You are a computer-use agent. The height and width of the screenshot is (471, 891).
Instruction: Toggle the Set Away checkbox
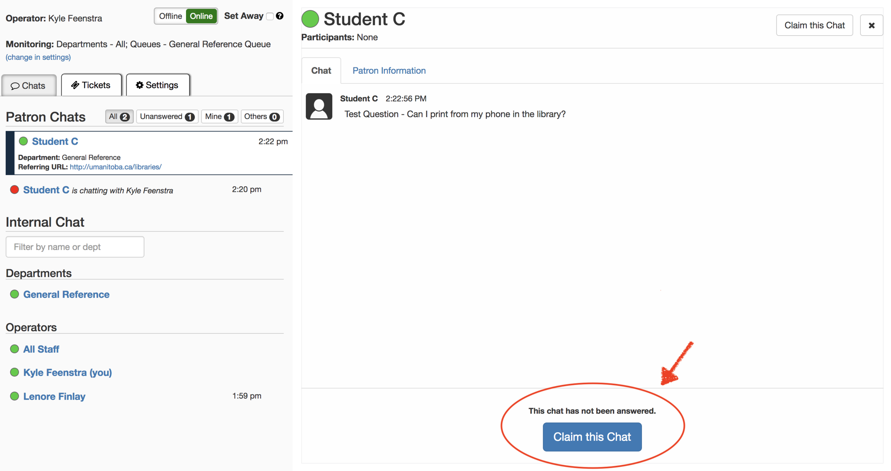click(x=270, y=16)
